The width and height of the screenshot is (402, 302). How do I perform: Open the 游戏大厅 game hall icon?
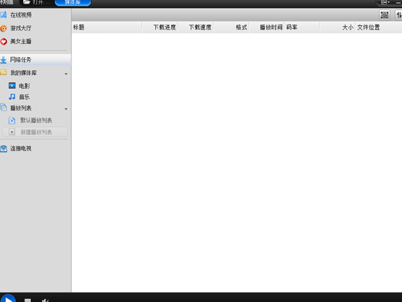(4, 28)
